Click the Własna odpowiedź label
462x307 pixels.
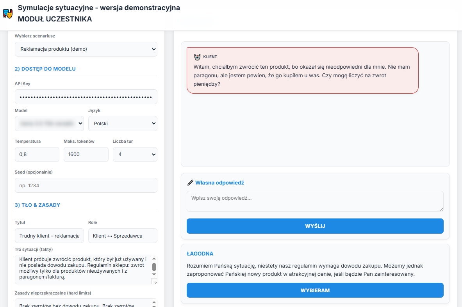coord(219,182)
